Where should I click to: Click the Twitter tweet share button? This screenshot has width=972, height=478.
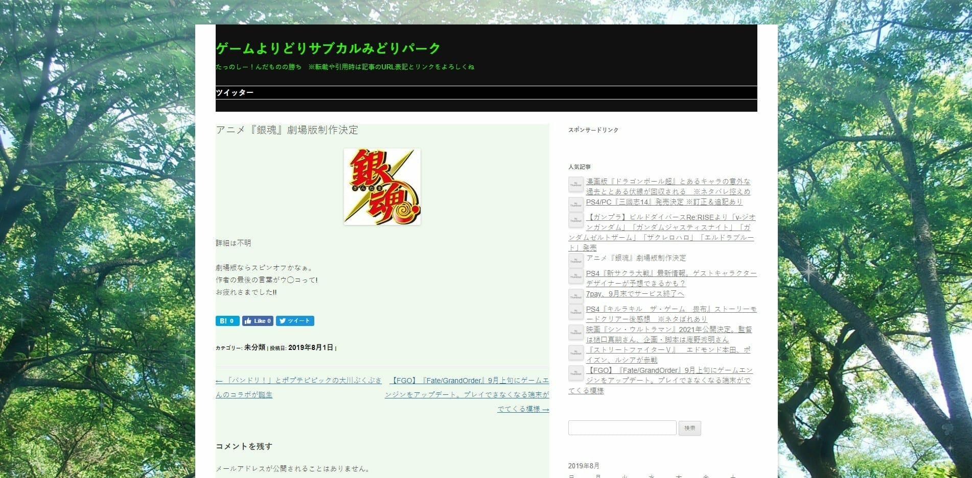click(295, 321)
